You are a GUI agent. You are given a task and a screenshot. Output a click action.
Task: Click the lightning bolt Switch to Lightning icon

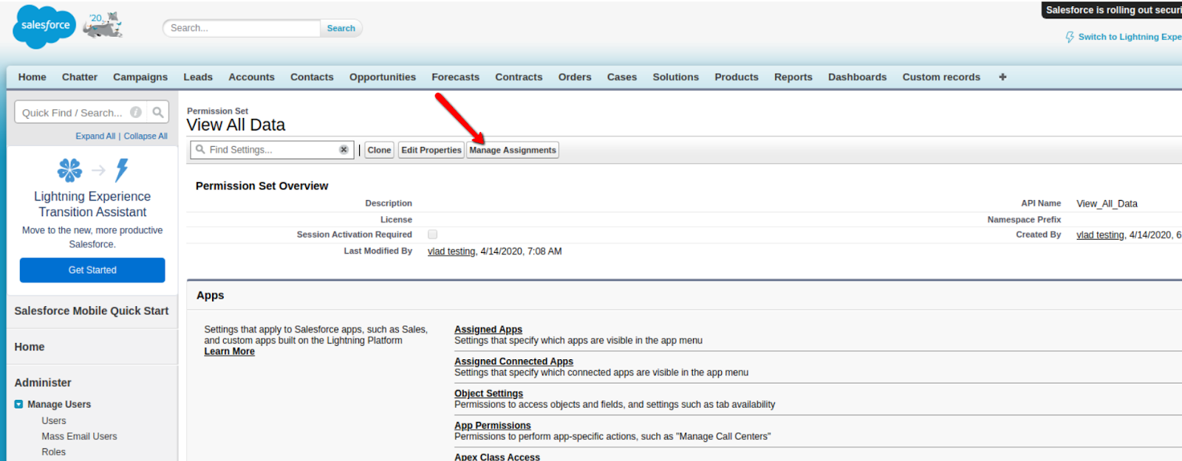click(x=1069, y=37)
